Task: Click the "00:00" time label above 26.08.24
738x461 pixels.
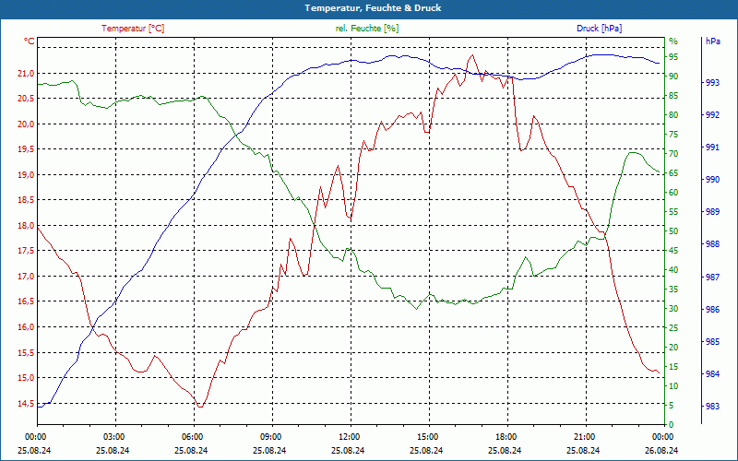Action: point(662,437)
